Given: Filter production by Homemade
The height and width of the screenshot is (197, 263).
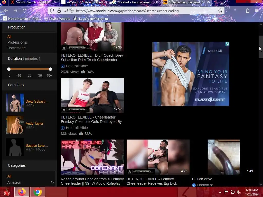Looking at the screenshot, I should click(16, 48).
